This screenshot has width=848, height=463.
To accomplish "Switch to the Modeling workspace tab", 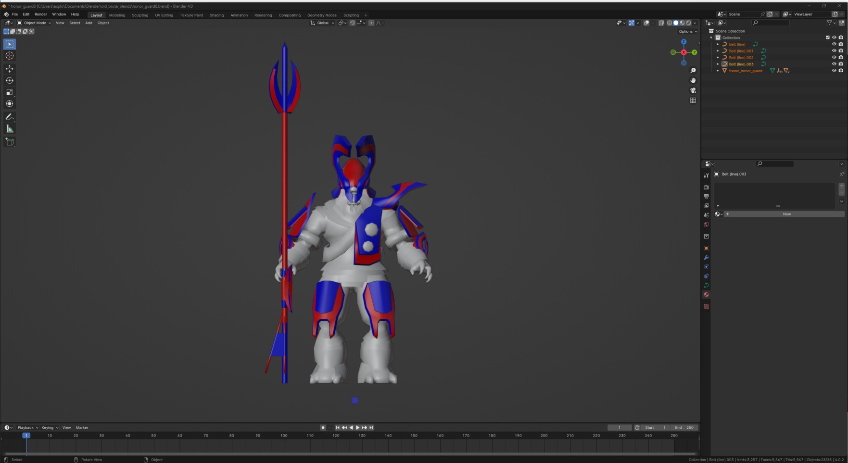I will point(117,15).
